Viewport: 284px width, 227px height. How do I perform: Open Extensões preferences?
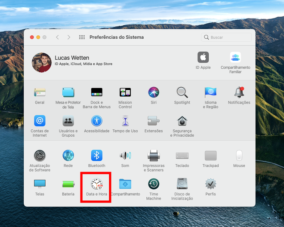154,121
